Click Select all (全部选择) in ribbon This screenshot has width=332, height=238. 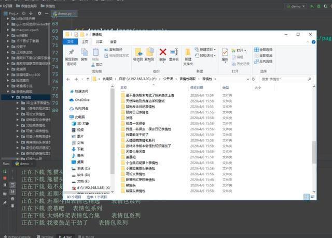[263, 50]
